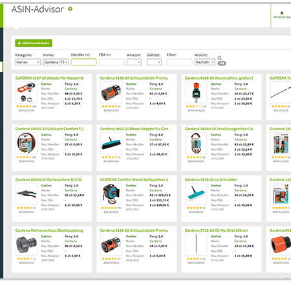Click the 8188-20 Wasserzähler product image
This screenshot has height=281, width=291.
point(196,93)
